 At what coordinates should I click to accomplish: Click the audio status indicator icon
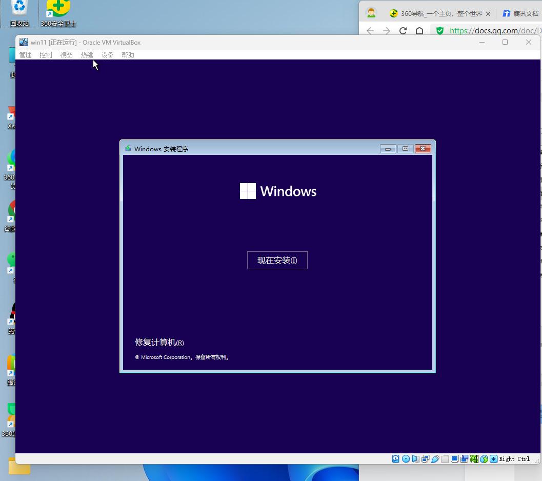click(415, 459)
